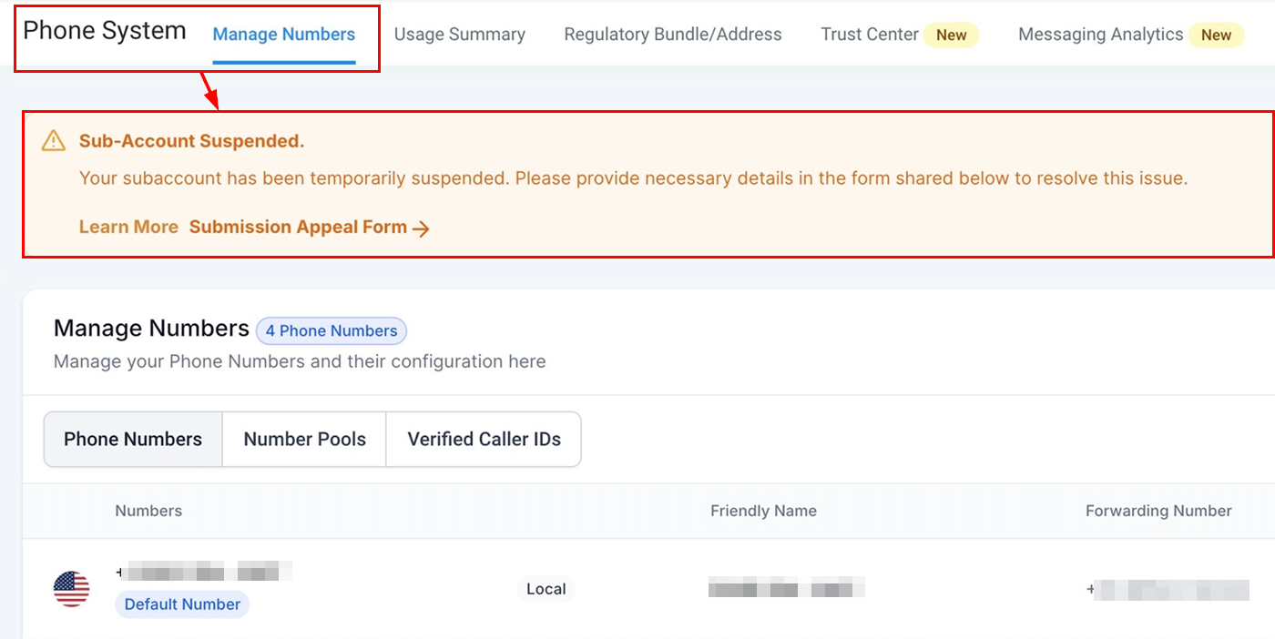Click the Forwarding Number column header
This screenshot has width=1275, height=639.
pyautogui.click(x=1158, y=511)
